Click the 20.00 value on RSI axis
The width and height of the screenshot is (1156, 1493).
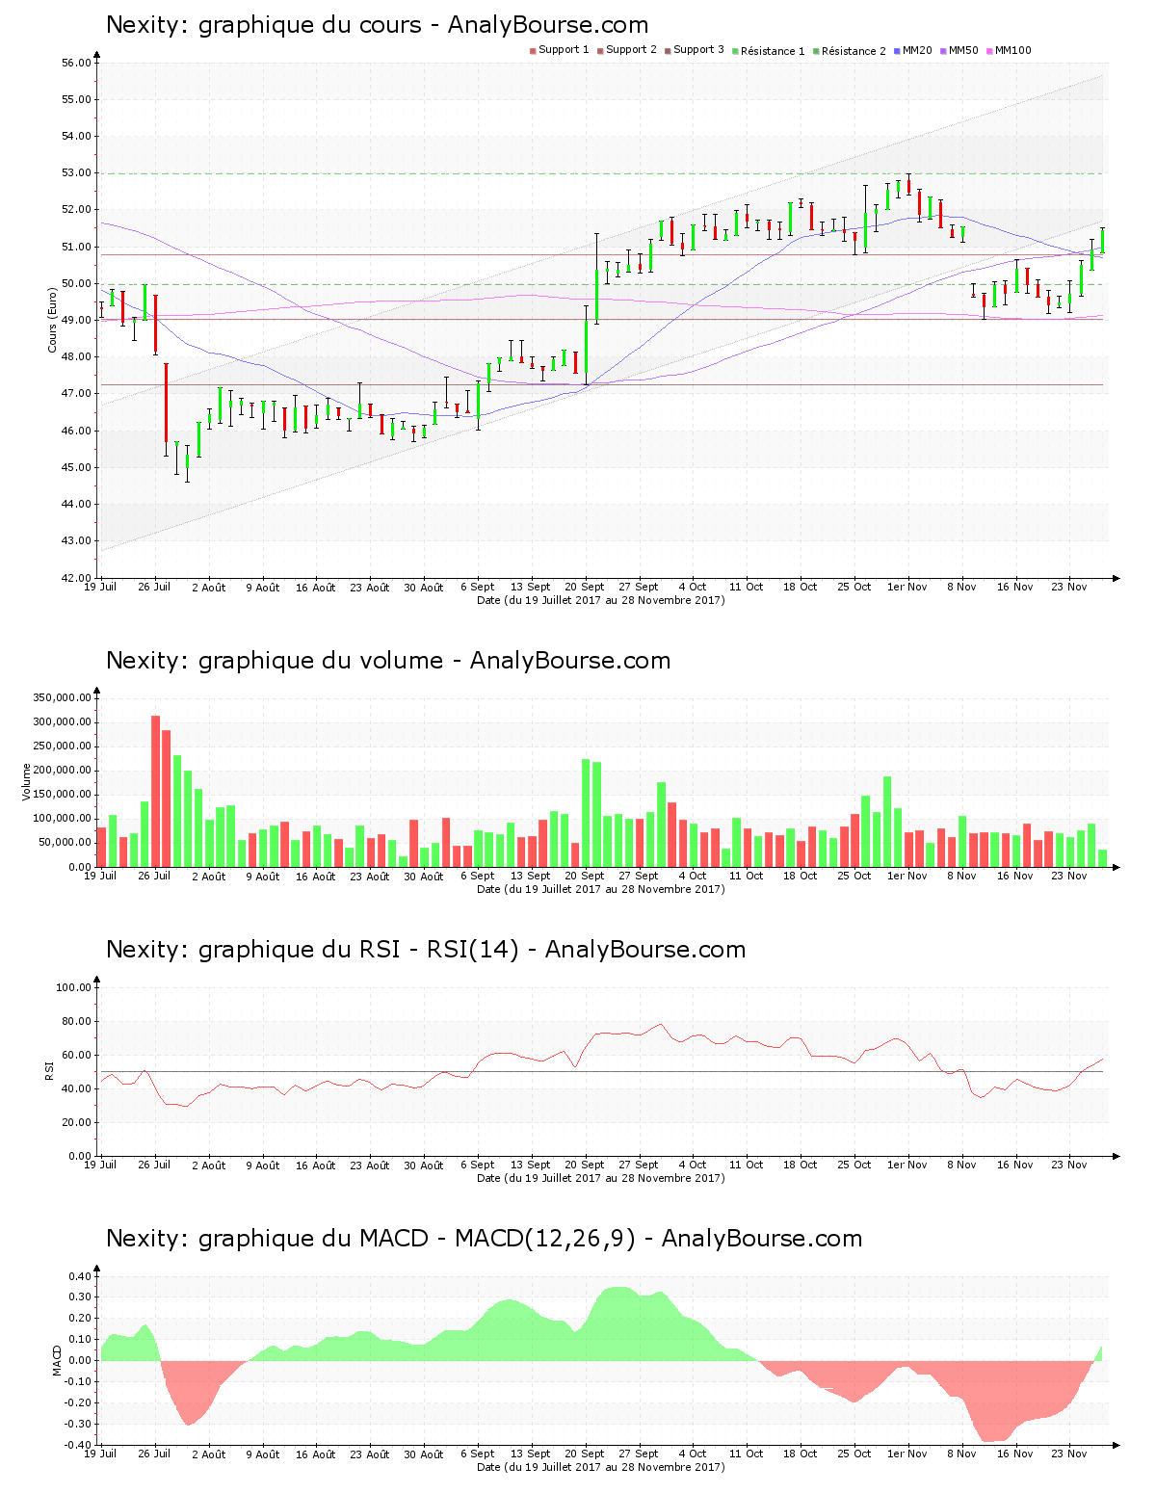(76, 1122)
